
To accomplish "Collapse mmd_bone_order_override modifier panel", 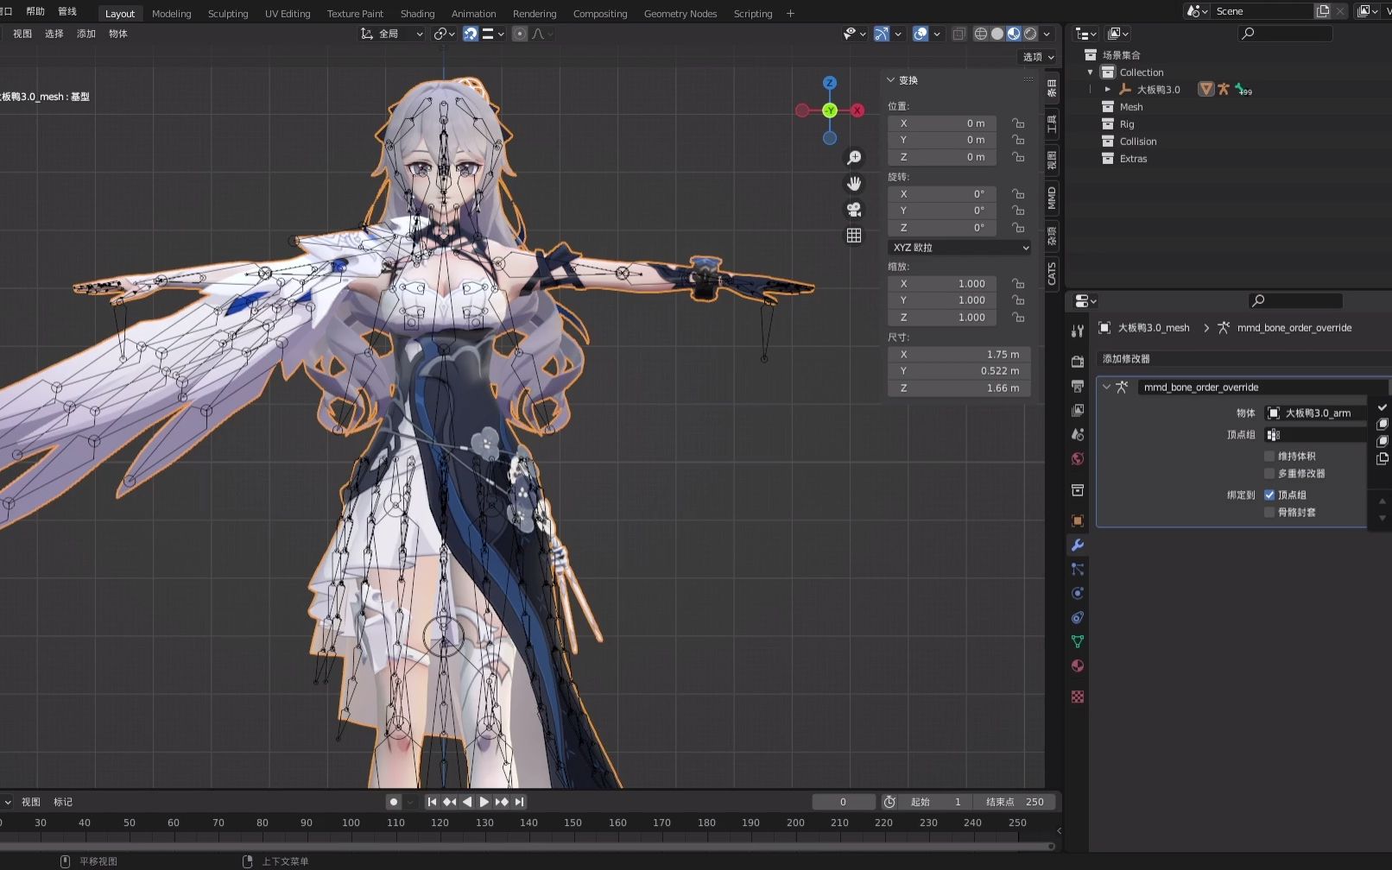I will (x=1106, y=387).
